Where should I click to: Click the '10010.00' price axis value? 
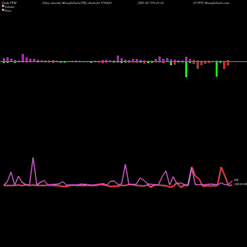[x=241, y=184]
